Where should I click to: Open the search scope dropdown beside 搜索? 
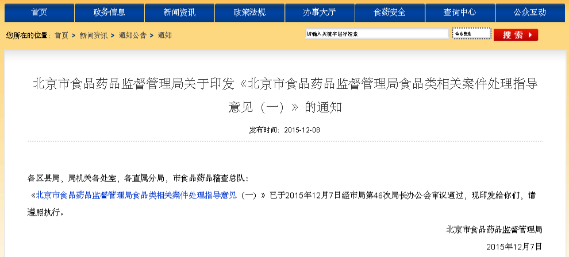472,34
